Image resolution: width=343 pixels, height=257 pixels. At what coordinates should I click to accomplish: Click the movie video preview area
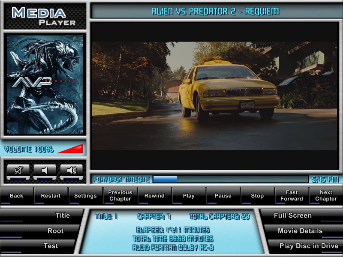(x=214, y=96)
